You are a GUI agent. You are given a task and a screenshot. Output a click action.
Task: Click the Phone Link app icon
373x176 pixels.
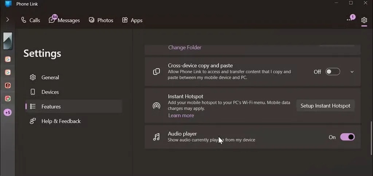pos(8,4)
